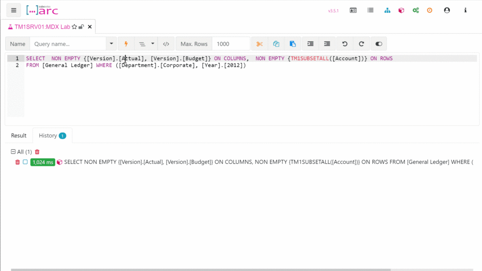482x271 pixels.
Task: Open the hamburger menu button
Action: [x=14, y=10]
